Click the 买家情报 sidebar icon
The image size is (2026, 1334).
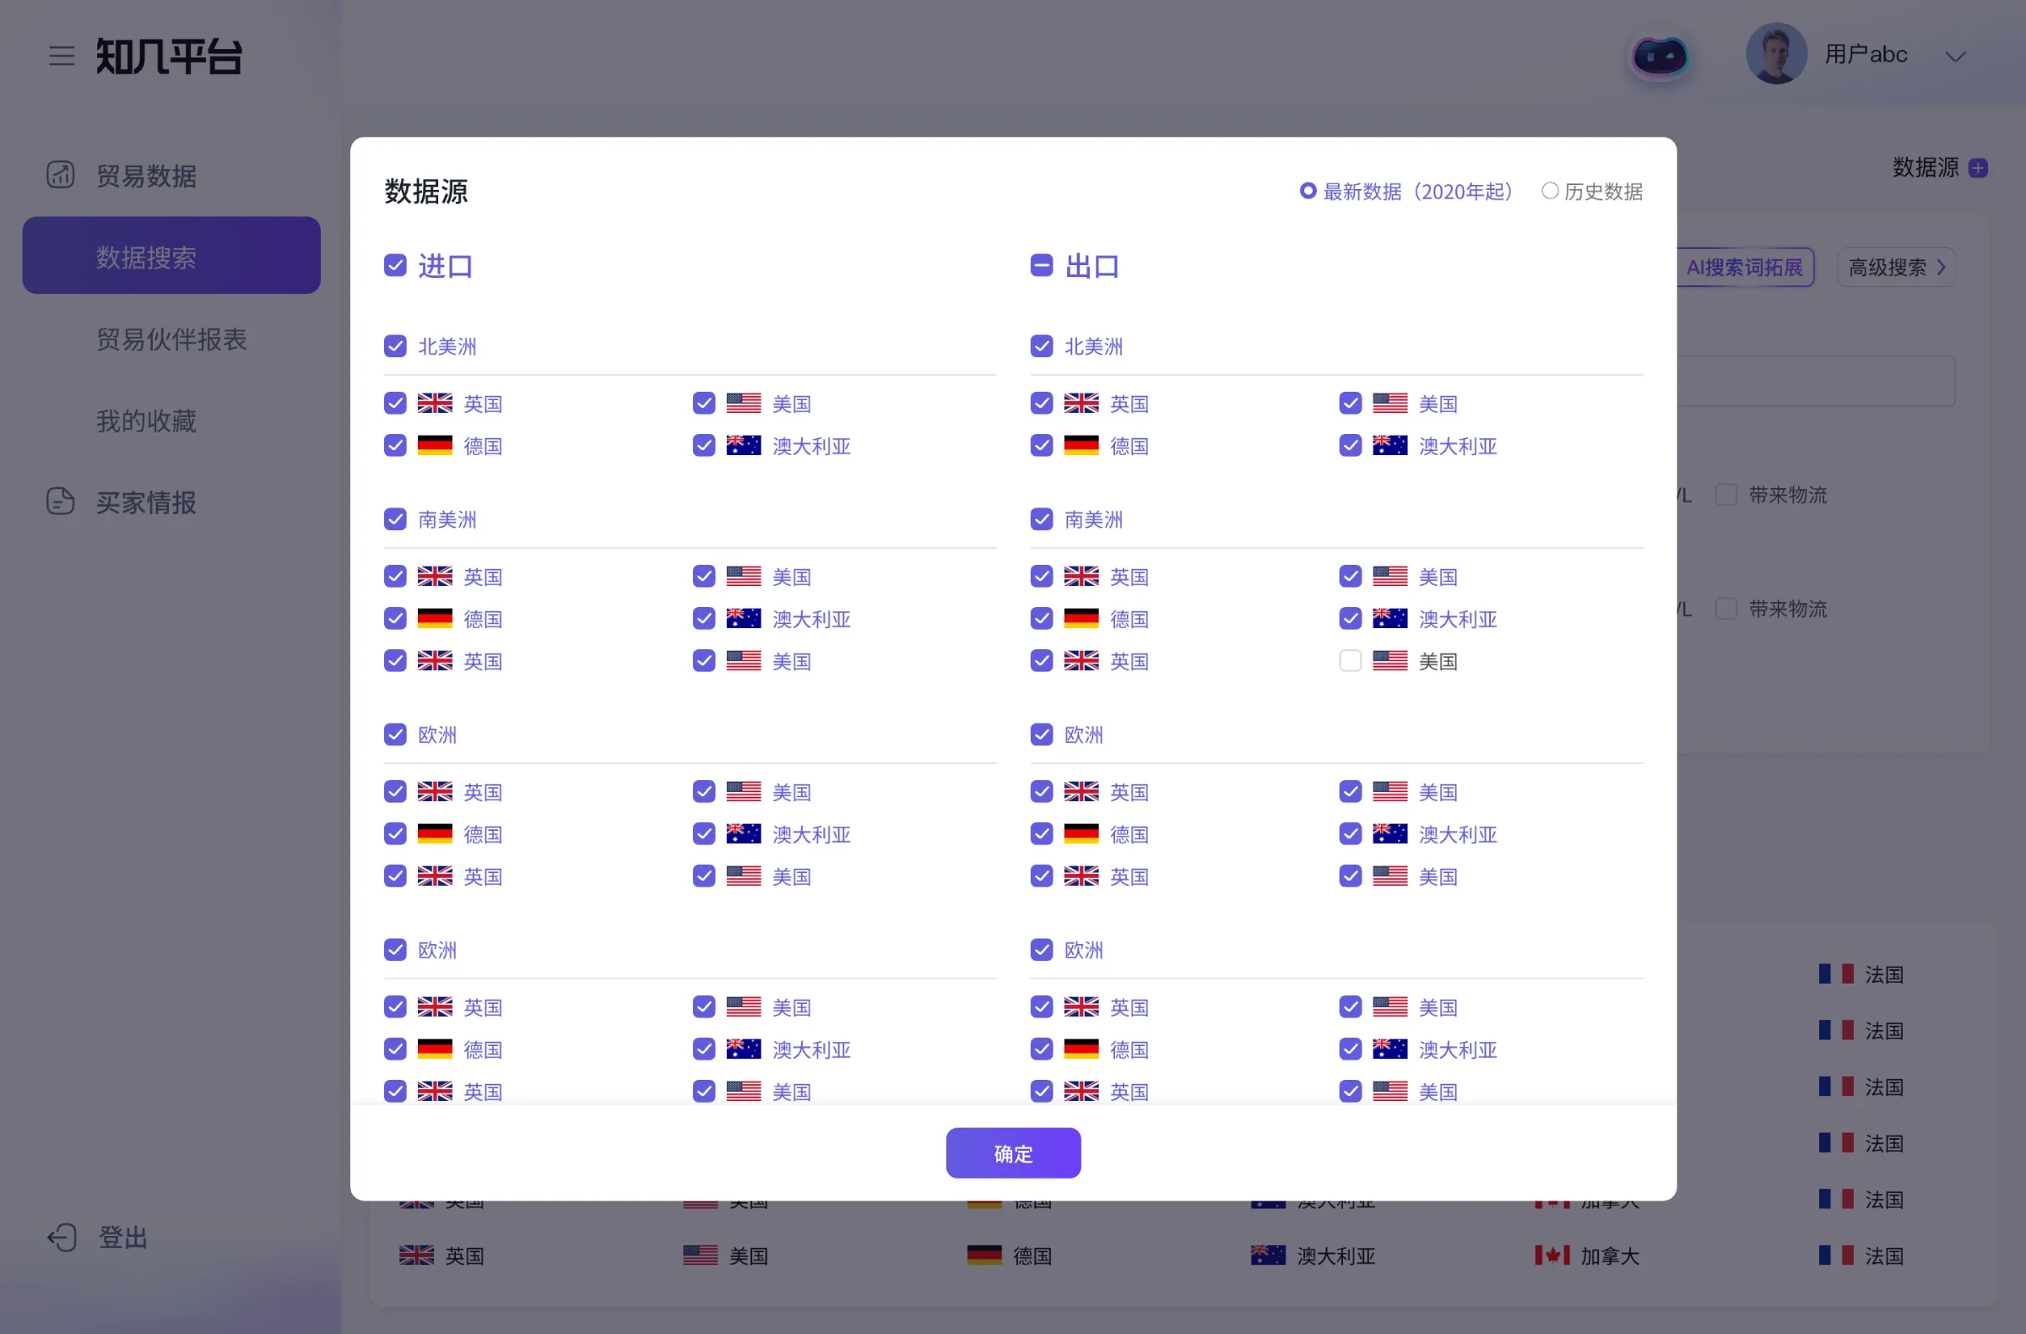61,502
